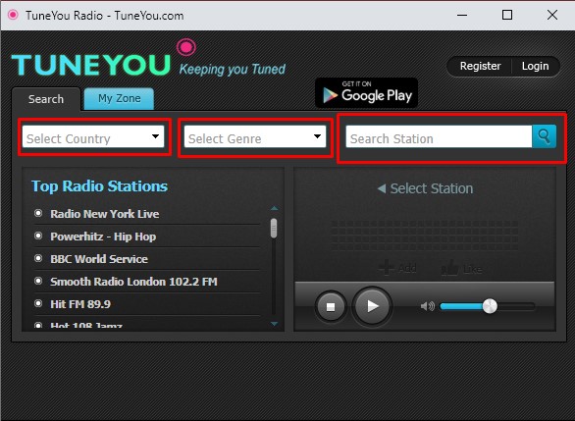Click the magnifier search button

point(545,136)
